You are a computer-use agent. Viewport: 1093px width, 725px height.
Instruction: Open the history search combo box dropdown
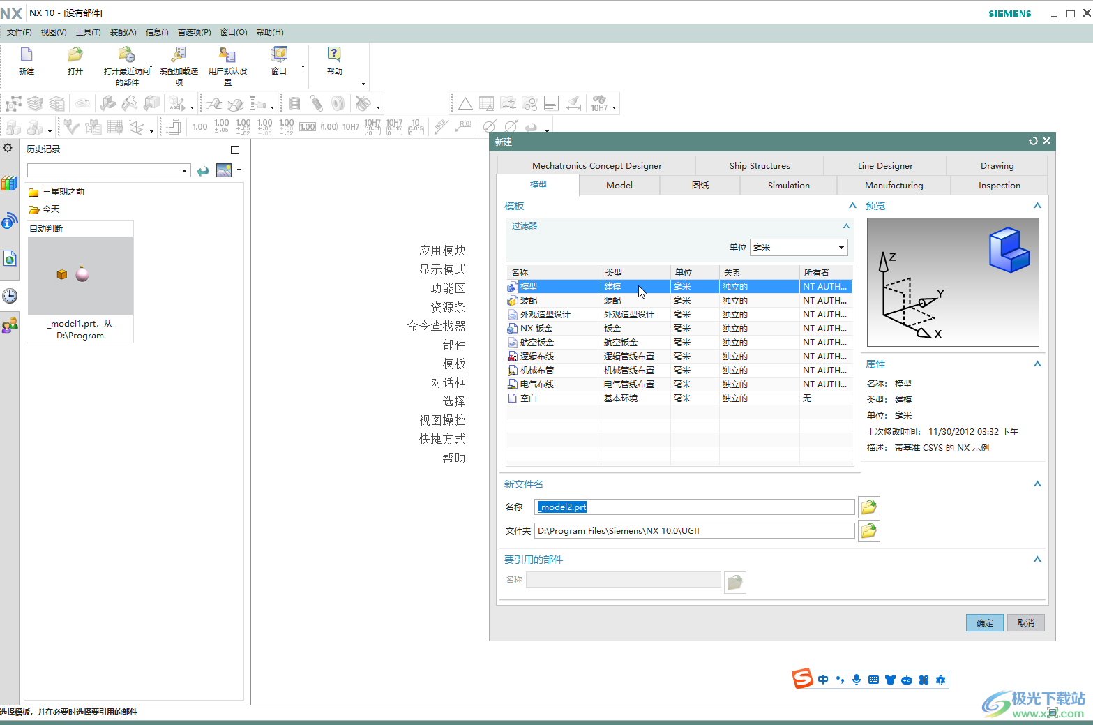click(184, 171)
